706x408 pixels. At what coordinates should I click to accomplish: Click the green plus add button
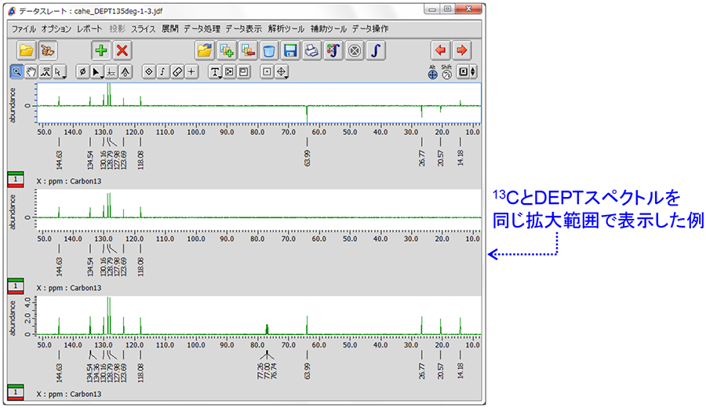[101, 50]
